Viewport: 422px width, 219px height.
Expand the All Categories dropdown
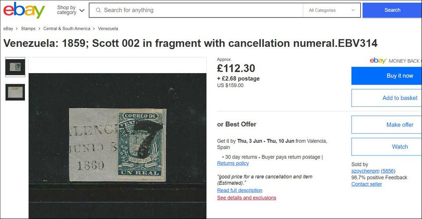pyautogui.click(x=332, y=10)
